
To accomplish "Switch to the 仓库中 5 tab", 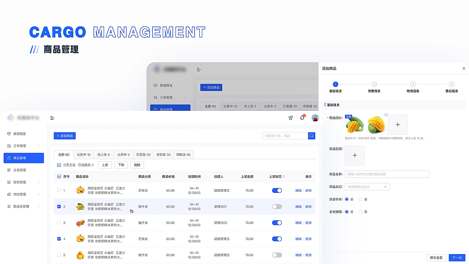I will pyautogui.click(x=123, y=155).
